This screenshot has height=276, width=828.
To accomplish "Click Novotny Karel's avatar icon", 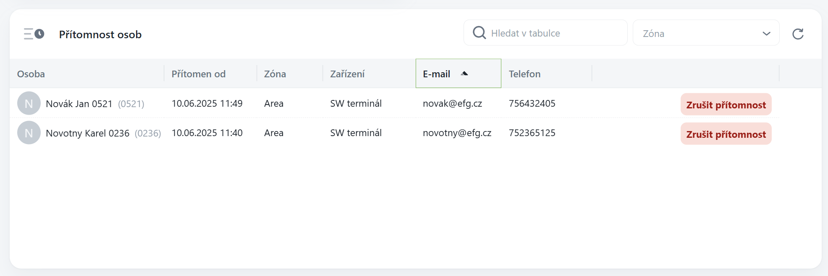I will click(x=29, y=133).
